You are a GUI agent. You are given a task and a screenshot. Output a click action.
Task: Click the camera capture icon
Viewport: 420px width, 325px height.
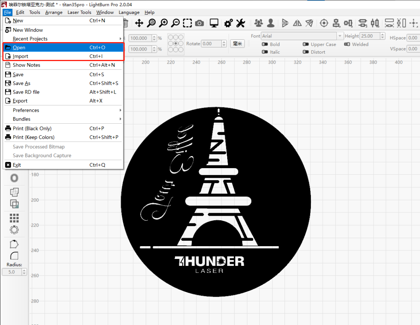pyautogui.click(x=199, y=23)
